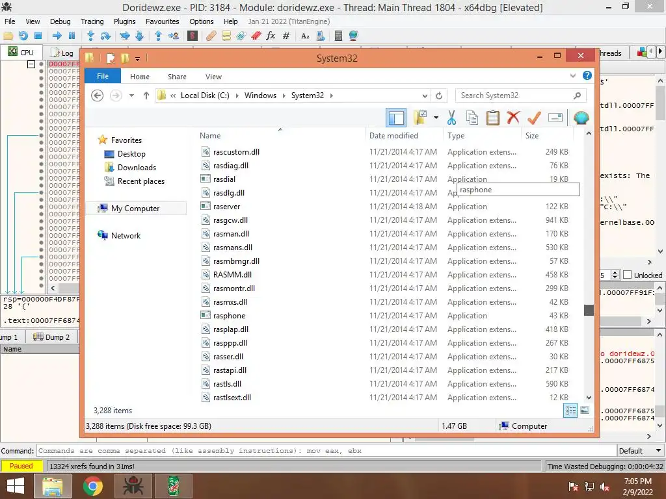Click the orange checkmark Properties icon

[534, 118]
